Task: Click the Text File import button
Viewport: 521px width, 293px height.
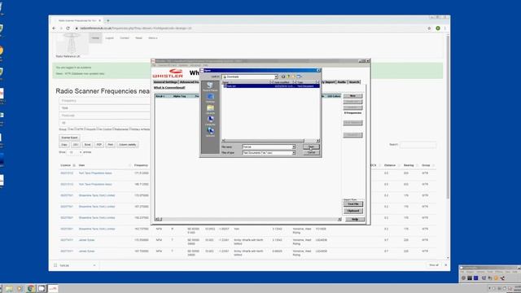Action: coord(352,204)
